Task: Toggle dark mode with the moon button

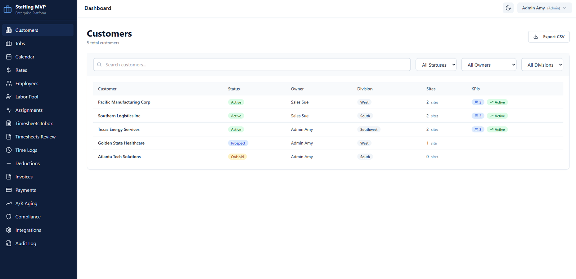Action: pyautogui.click(x=508, y=8)
